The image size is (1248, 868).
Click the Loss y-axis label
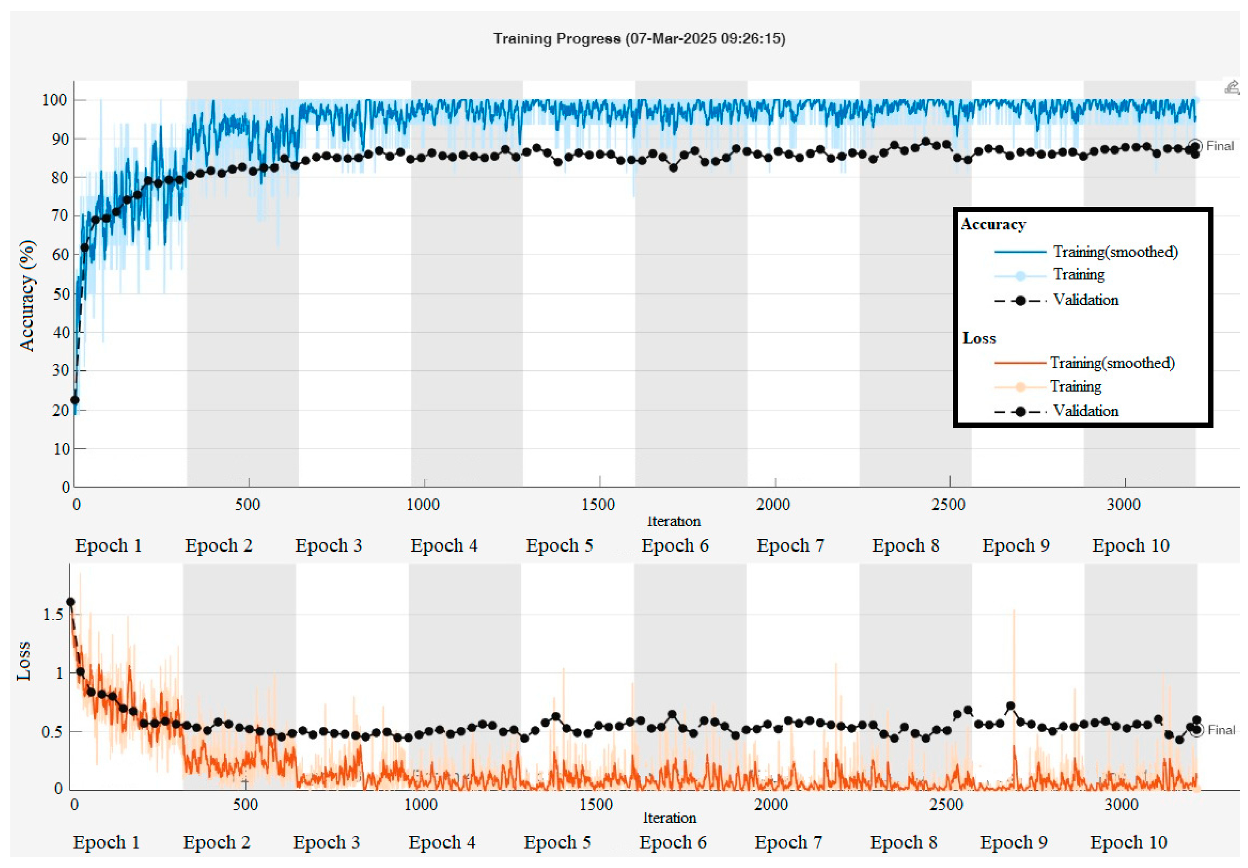point(23,661)
